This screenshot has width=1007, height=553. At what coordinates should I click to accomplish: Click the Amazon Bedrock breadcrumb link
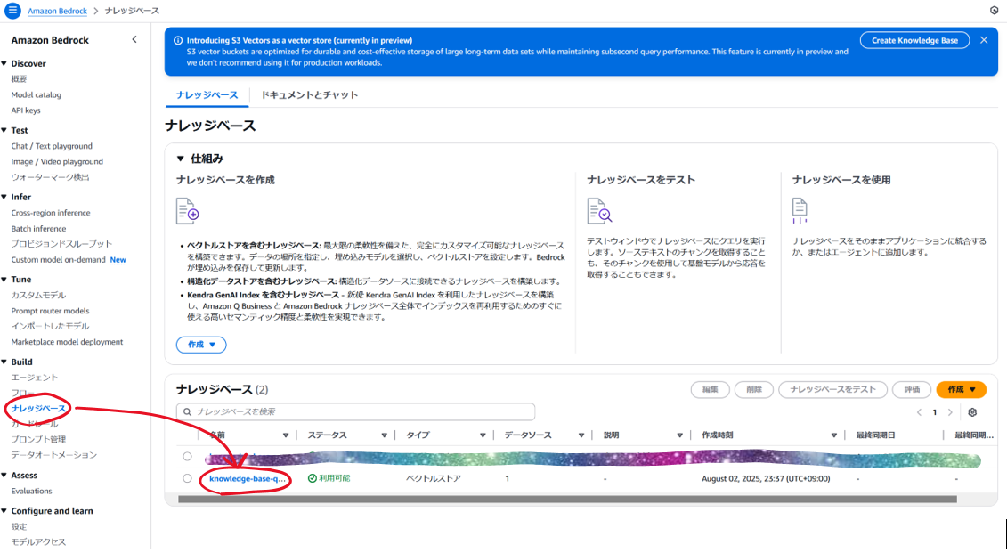click(57, 11)
